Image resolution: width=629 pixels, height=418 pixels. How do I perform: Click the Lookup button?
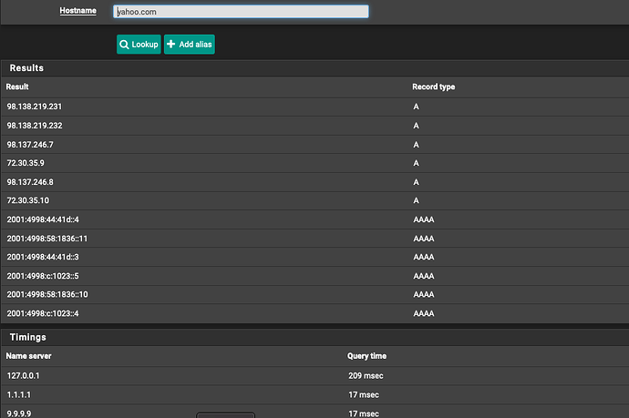tap(139, 44)
